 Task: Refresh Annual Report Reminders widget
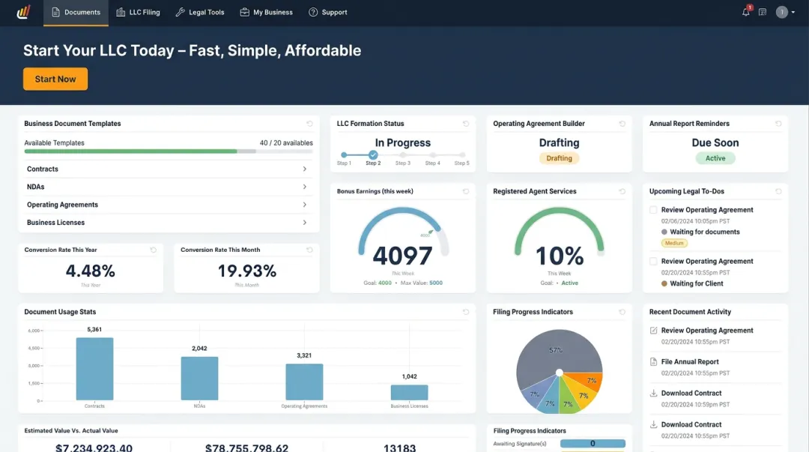(778, 124)
